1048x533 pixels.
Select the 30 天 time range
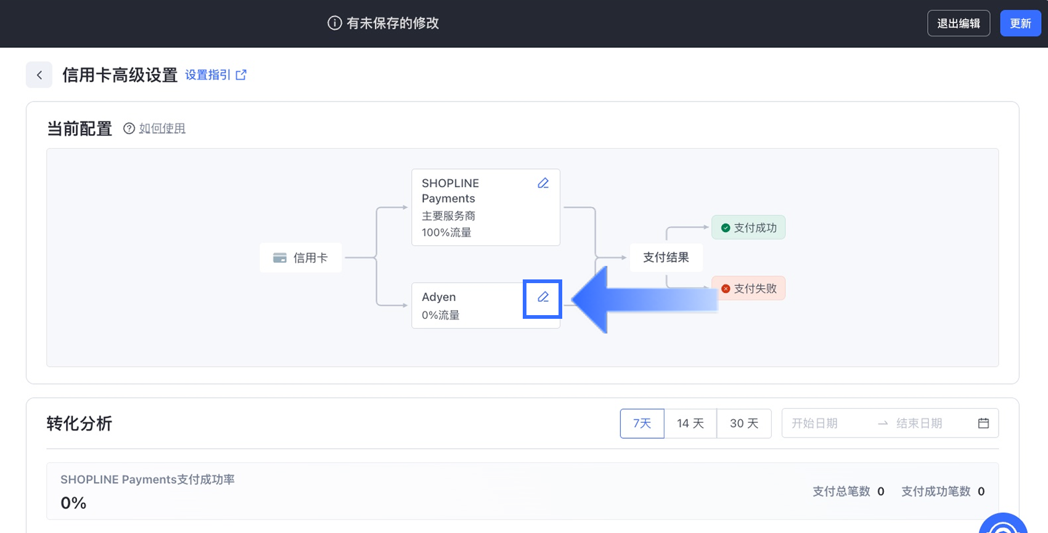[744, 423]
